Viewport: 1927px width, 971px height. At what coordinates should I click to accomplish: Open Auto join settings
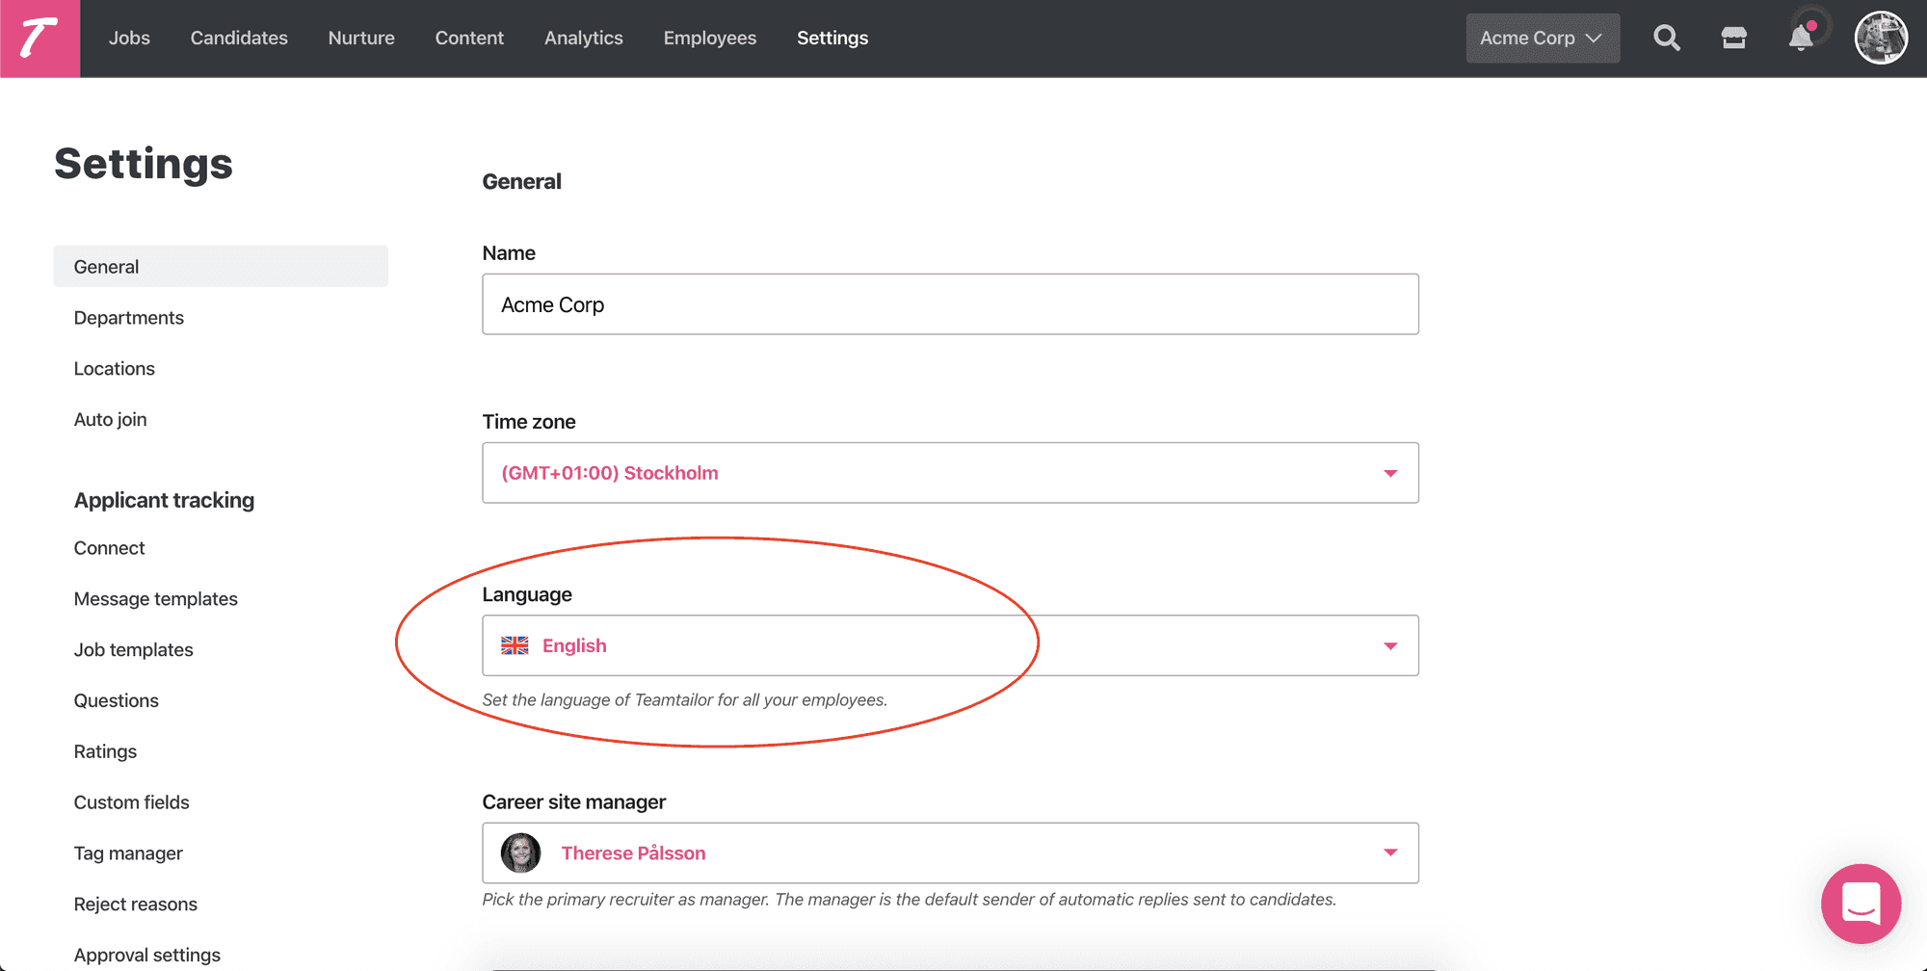pos(111,420)
